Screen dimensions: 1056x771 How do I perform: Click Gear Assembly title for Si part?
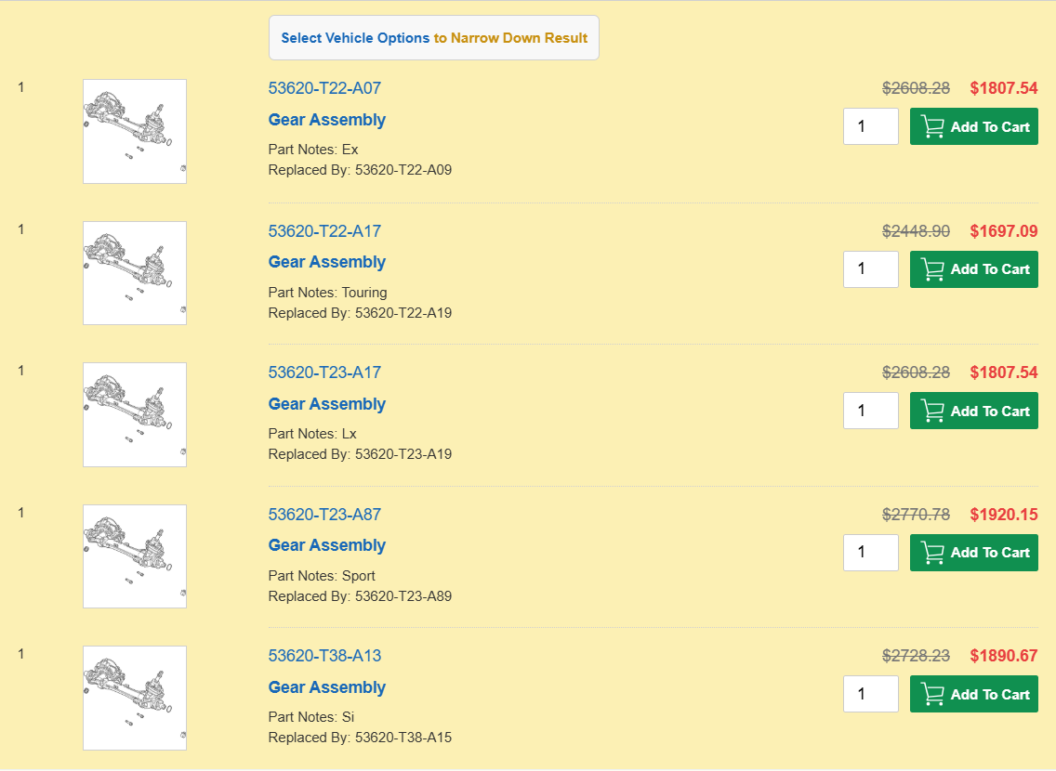(326, 687)
